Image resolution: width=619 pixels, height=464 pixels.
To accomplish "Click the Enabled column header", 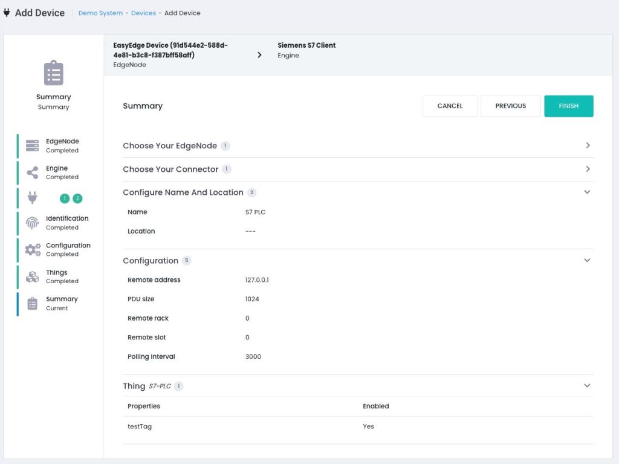I will [376, 407].
